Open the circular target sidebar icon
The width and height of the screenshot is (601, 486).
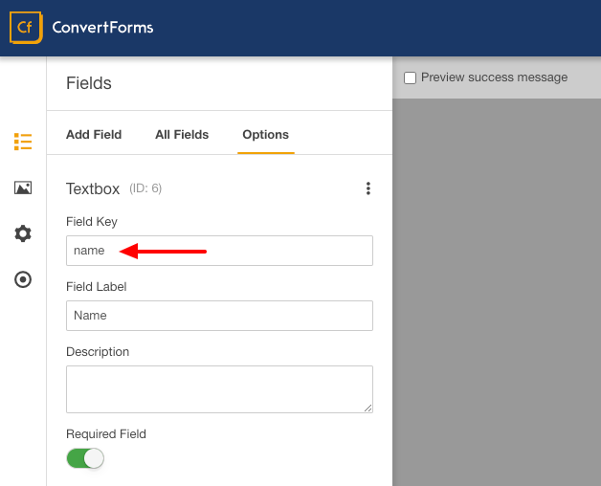point(23,279)
